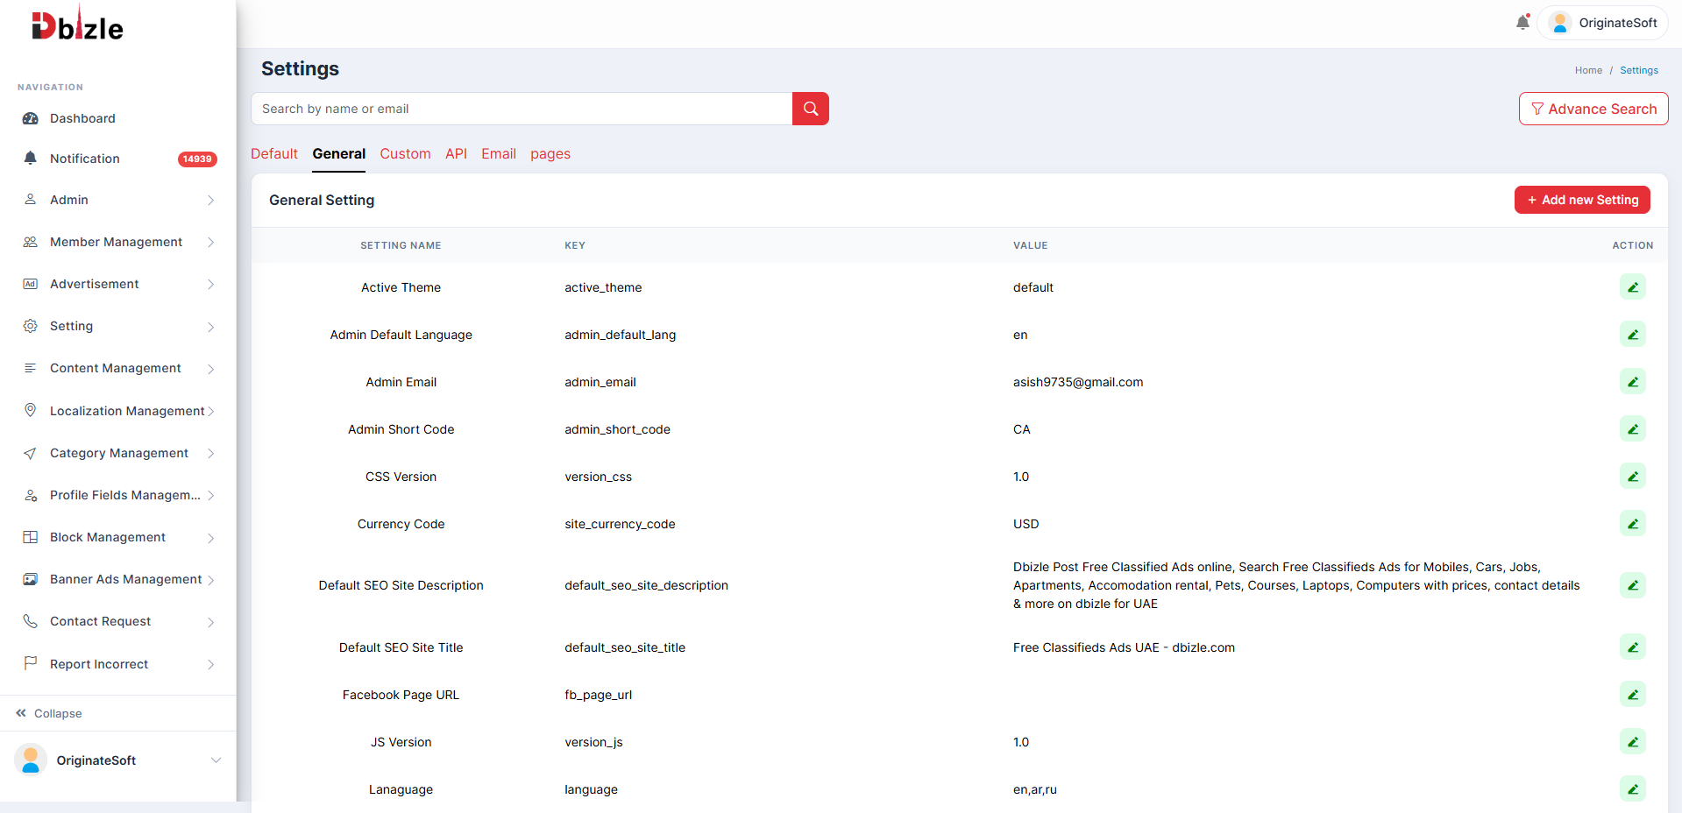
Task: Switch to the Custom tab
Action: pos(405,154)
